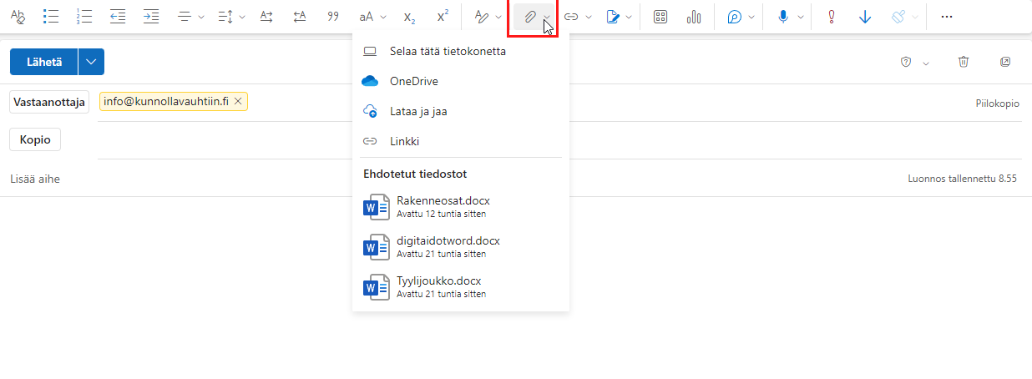Open the apps grid icon
The width and height of the screenshot is (1032, 379).
660,17
